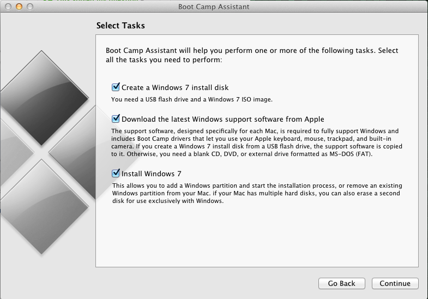The height and width of the screenshot is (299, 428).
Task: Click the Boot Camp Assistant window title
Action: 214,7
